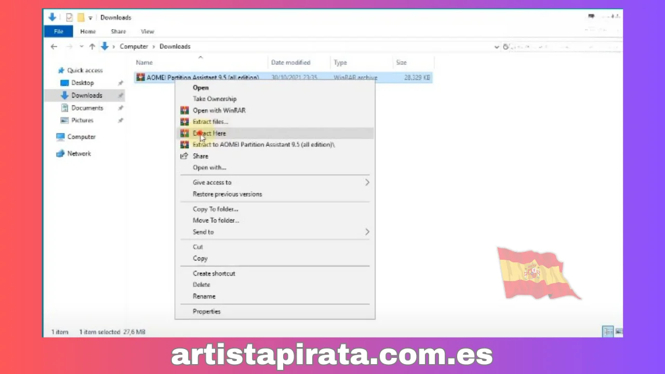Click the Share icon in context menu
The height and width of the screenshot is (374, 665).
click(184, 156)
